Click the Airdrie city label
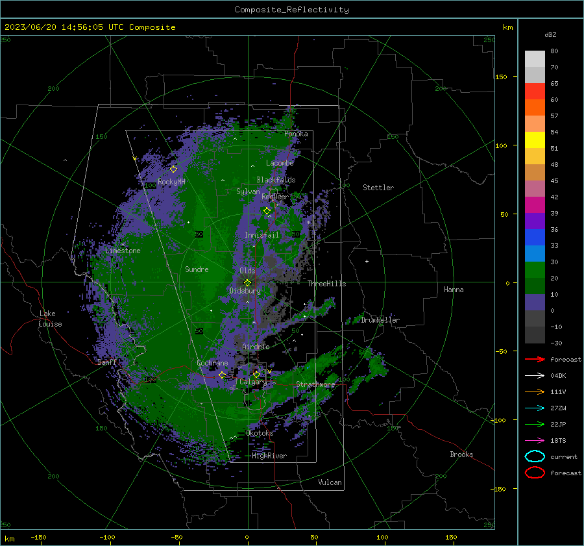The width and height of the screenshot is (584, 546). [x=256, y=347]
